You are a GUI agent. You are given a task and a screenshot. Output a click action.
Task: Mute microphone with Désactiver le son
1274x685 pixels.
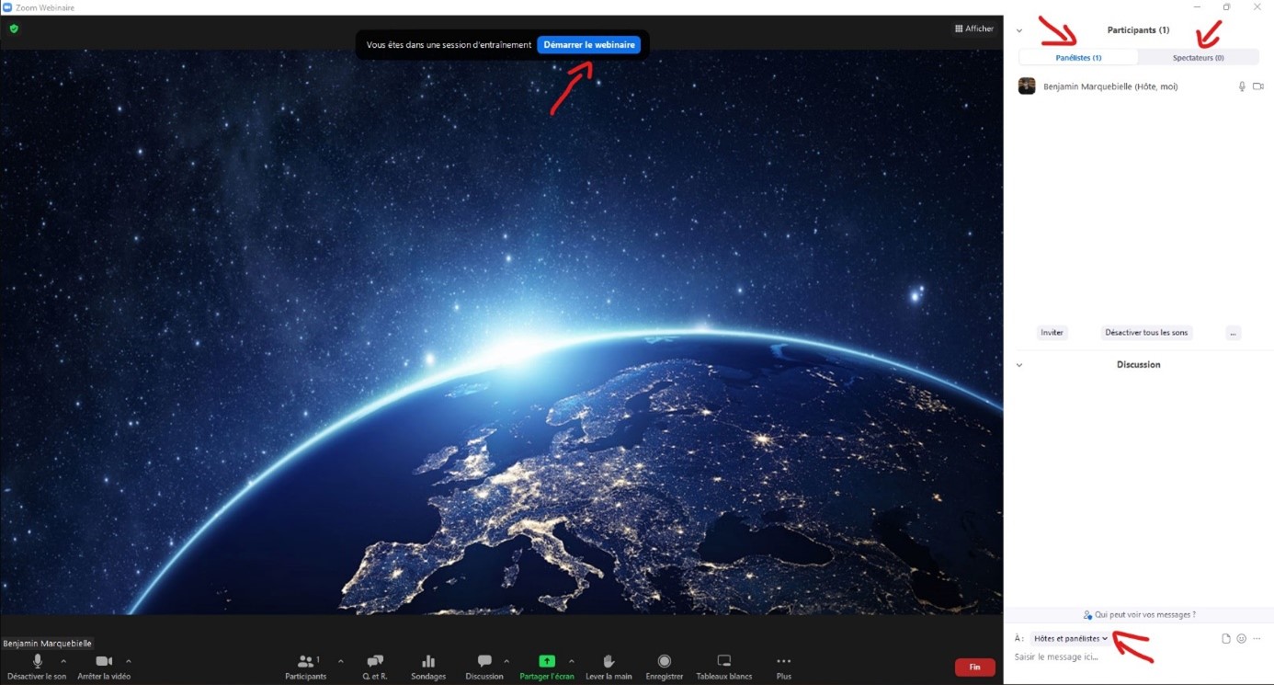click(38, 662)
